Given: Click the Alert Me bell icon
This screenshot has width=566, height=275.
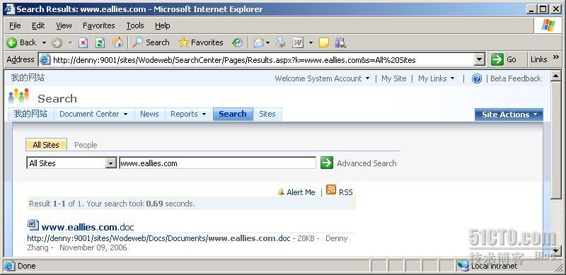Looking at the screenshot, I should 281,192.
